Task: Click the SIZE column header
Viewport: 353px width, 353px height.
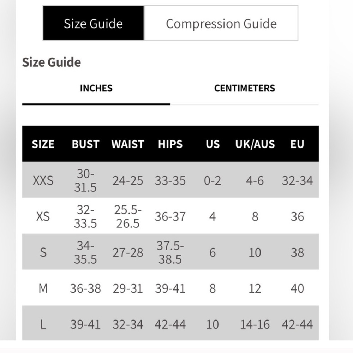Action: click(x=43, y=144)
